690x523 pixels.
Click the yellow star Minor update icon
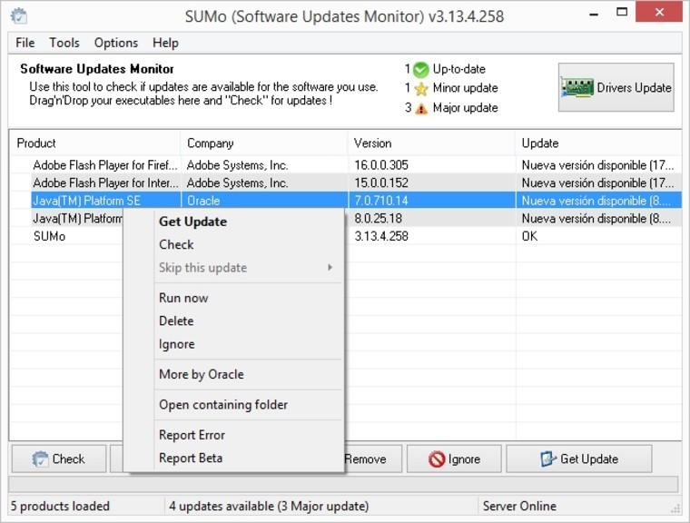[x=421, y=88]
